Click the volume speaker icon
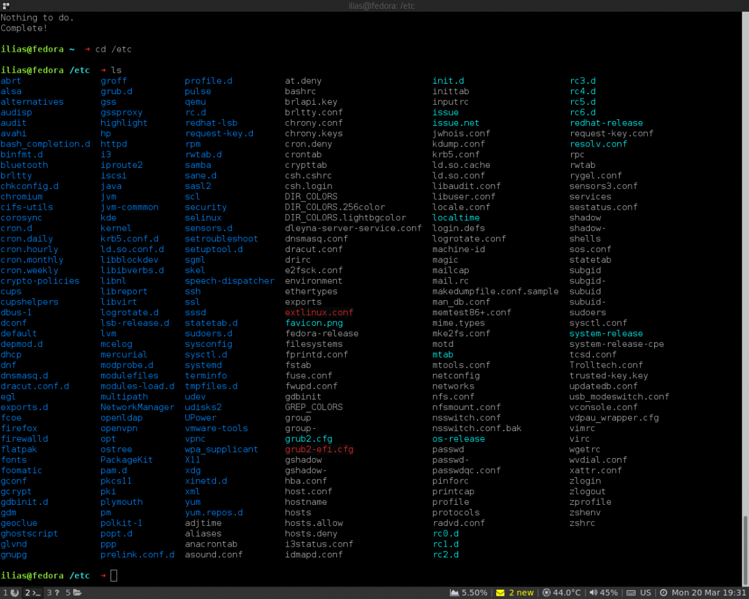This screenshot has width=749, height=599. (x=593, y=593)
